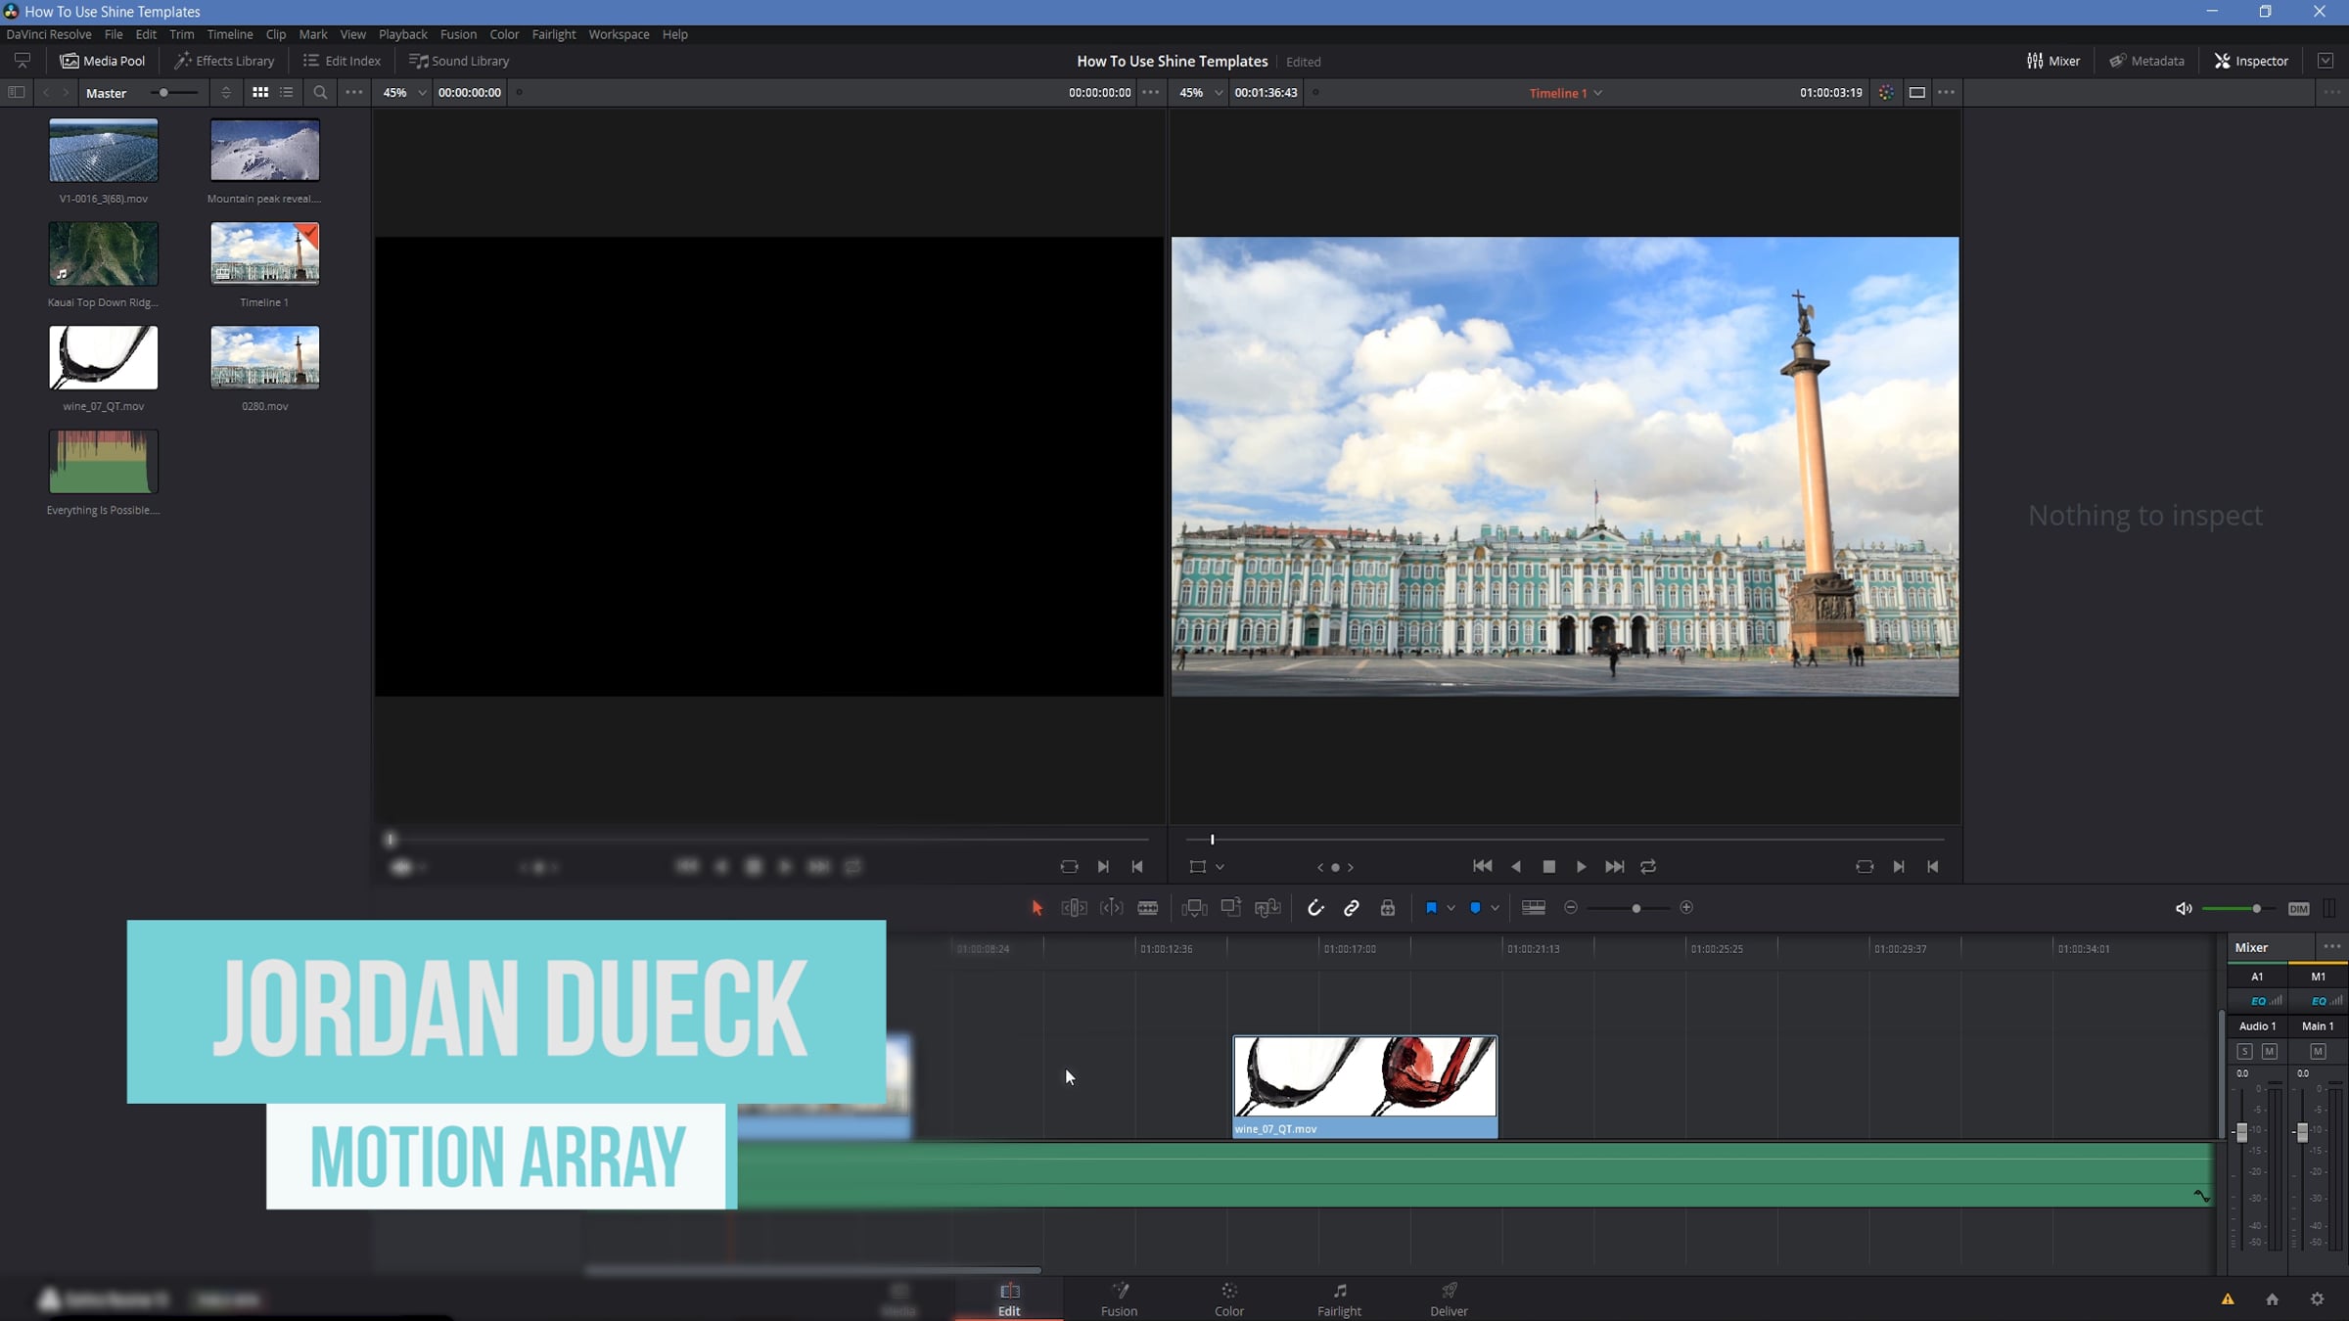Switch media pool to list view
Image resolution: width=2349 pixels, height=1321 pixels.
287,93
